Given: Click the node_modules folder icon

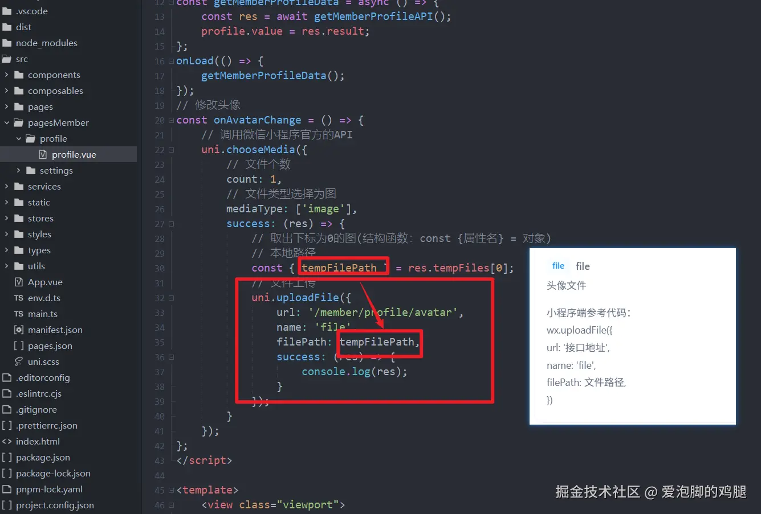Looking at the screenshot, I should pos(7,43).
